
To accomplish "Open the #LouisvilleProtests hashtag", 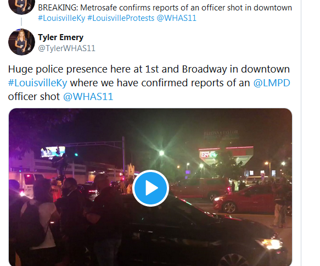I will pyautogui.click(x=121, y=18).
